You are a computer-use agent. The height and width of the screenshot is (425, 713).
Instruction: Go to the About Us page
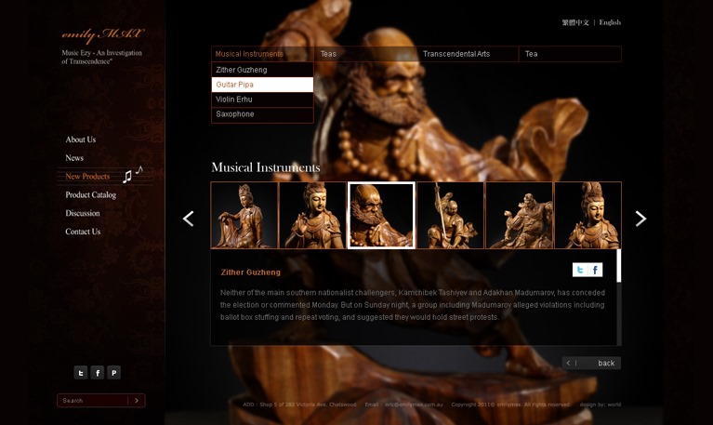pyautogui.click(x=81, y=139)
